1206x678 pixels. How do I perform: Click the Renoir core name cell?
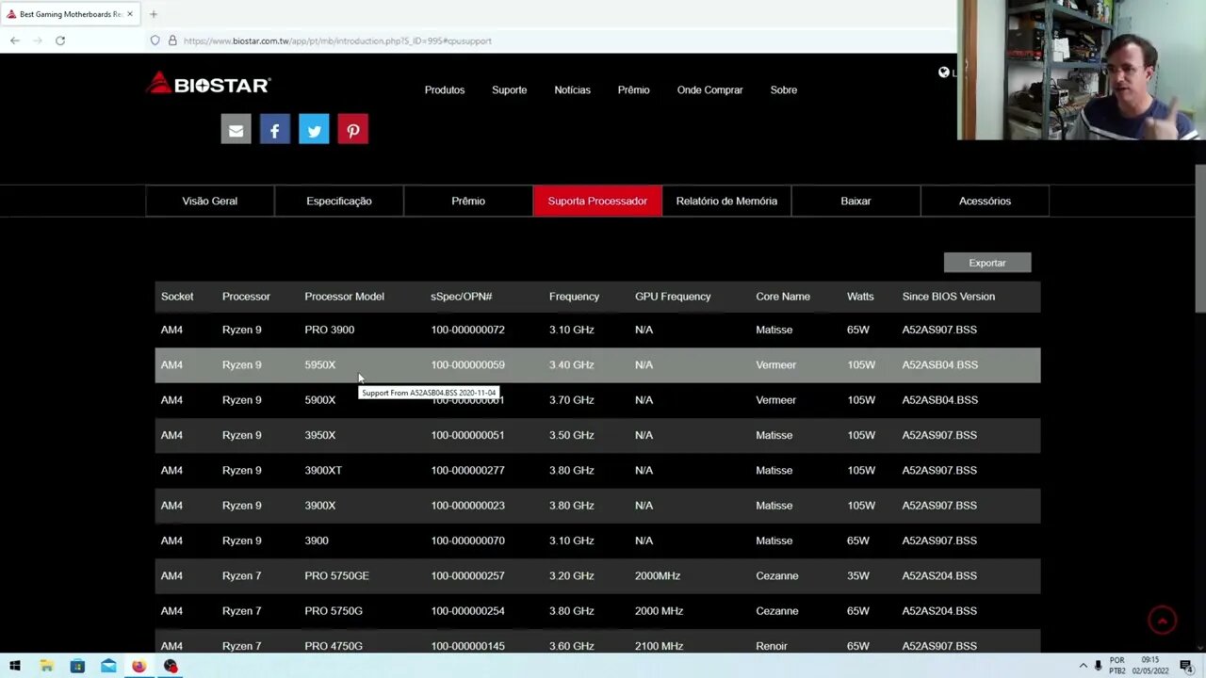pyautogui.click(x=772, y=646)
